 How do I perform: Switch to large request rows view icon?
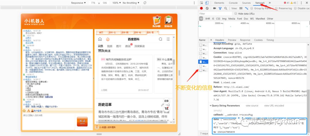(x=241, y=8)
